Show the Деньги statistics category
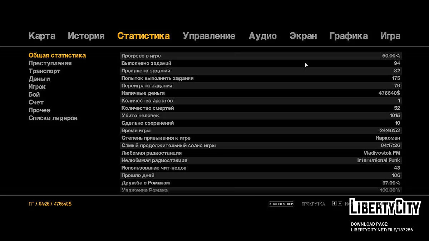The image size is (429, 241). click(39, 79)
